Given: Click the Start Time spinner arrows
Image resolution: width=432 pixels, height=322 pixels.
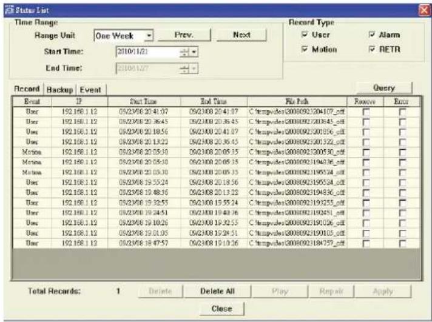Looking at the screenshot, I should click(x=184, y=52).
